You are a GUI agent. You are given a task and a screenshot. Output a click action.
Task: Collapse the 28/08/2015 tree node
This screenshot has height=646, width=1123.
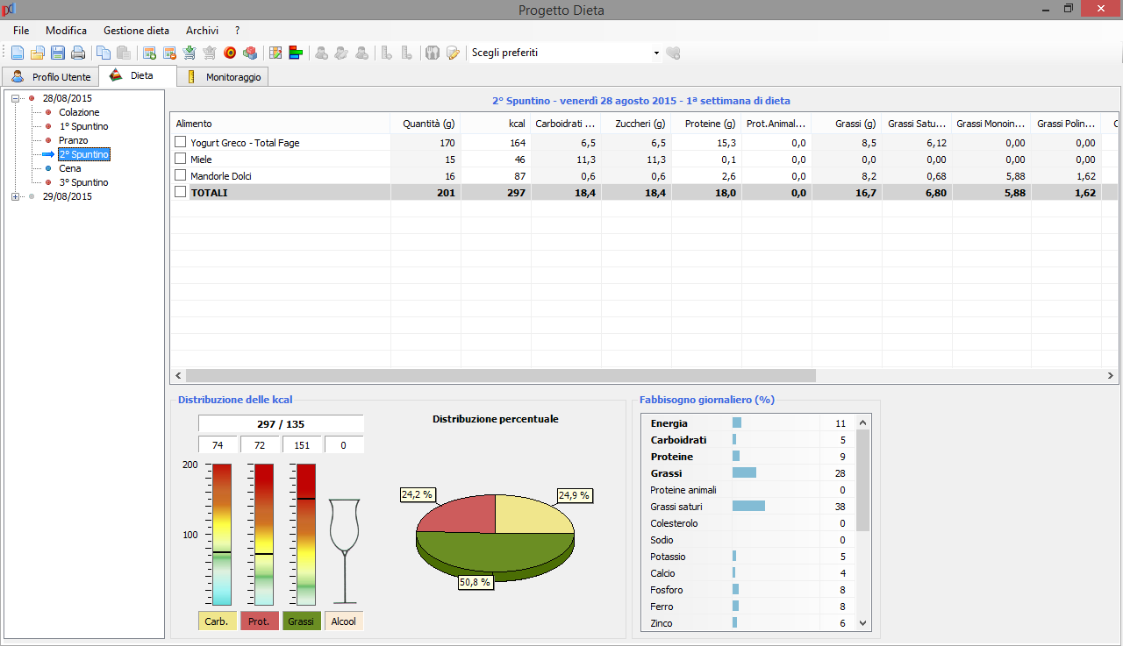point(16,98)
